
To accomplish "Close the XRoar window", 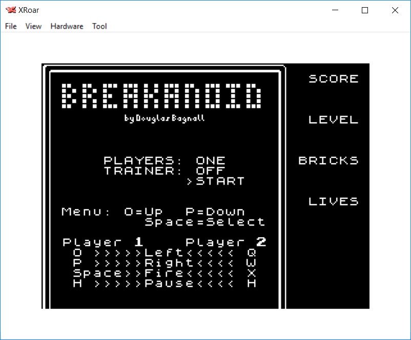I will click(395, 10).
